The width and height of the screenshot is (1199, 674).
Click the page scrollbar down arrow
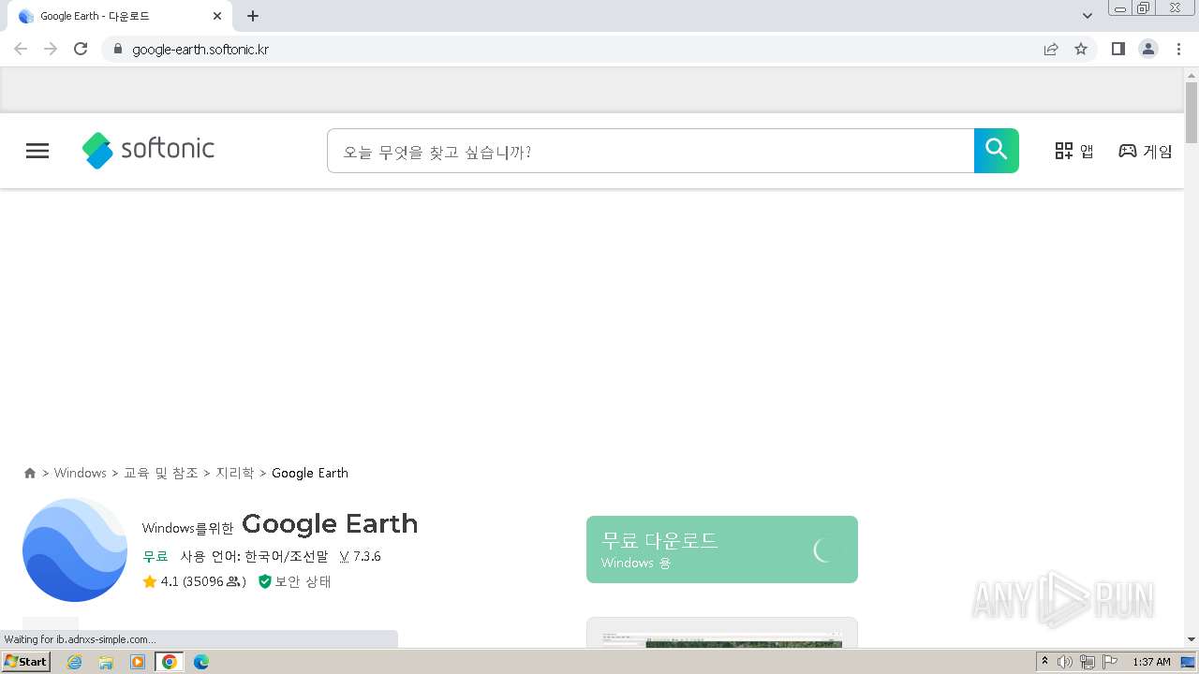1192,639
